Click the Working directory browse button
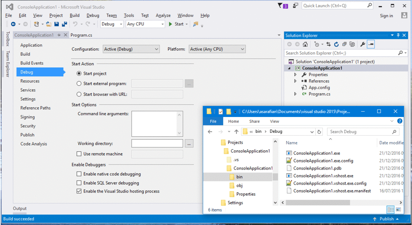412x225 pixels. pos(189,144)
